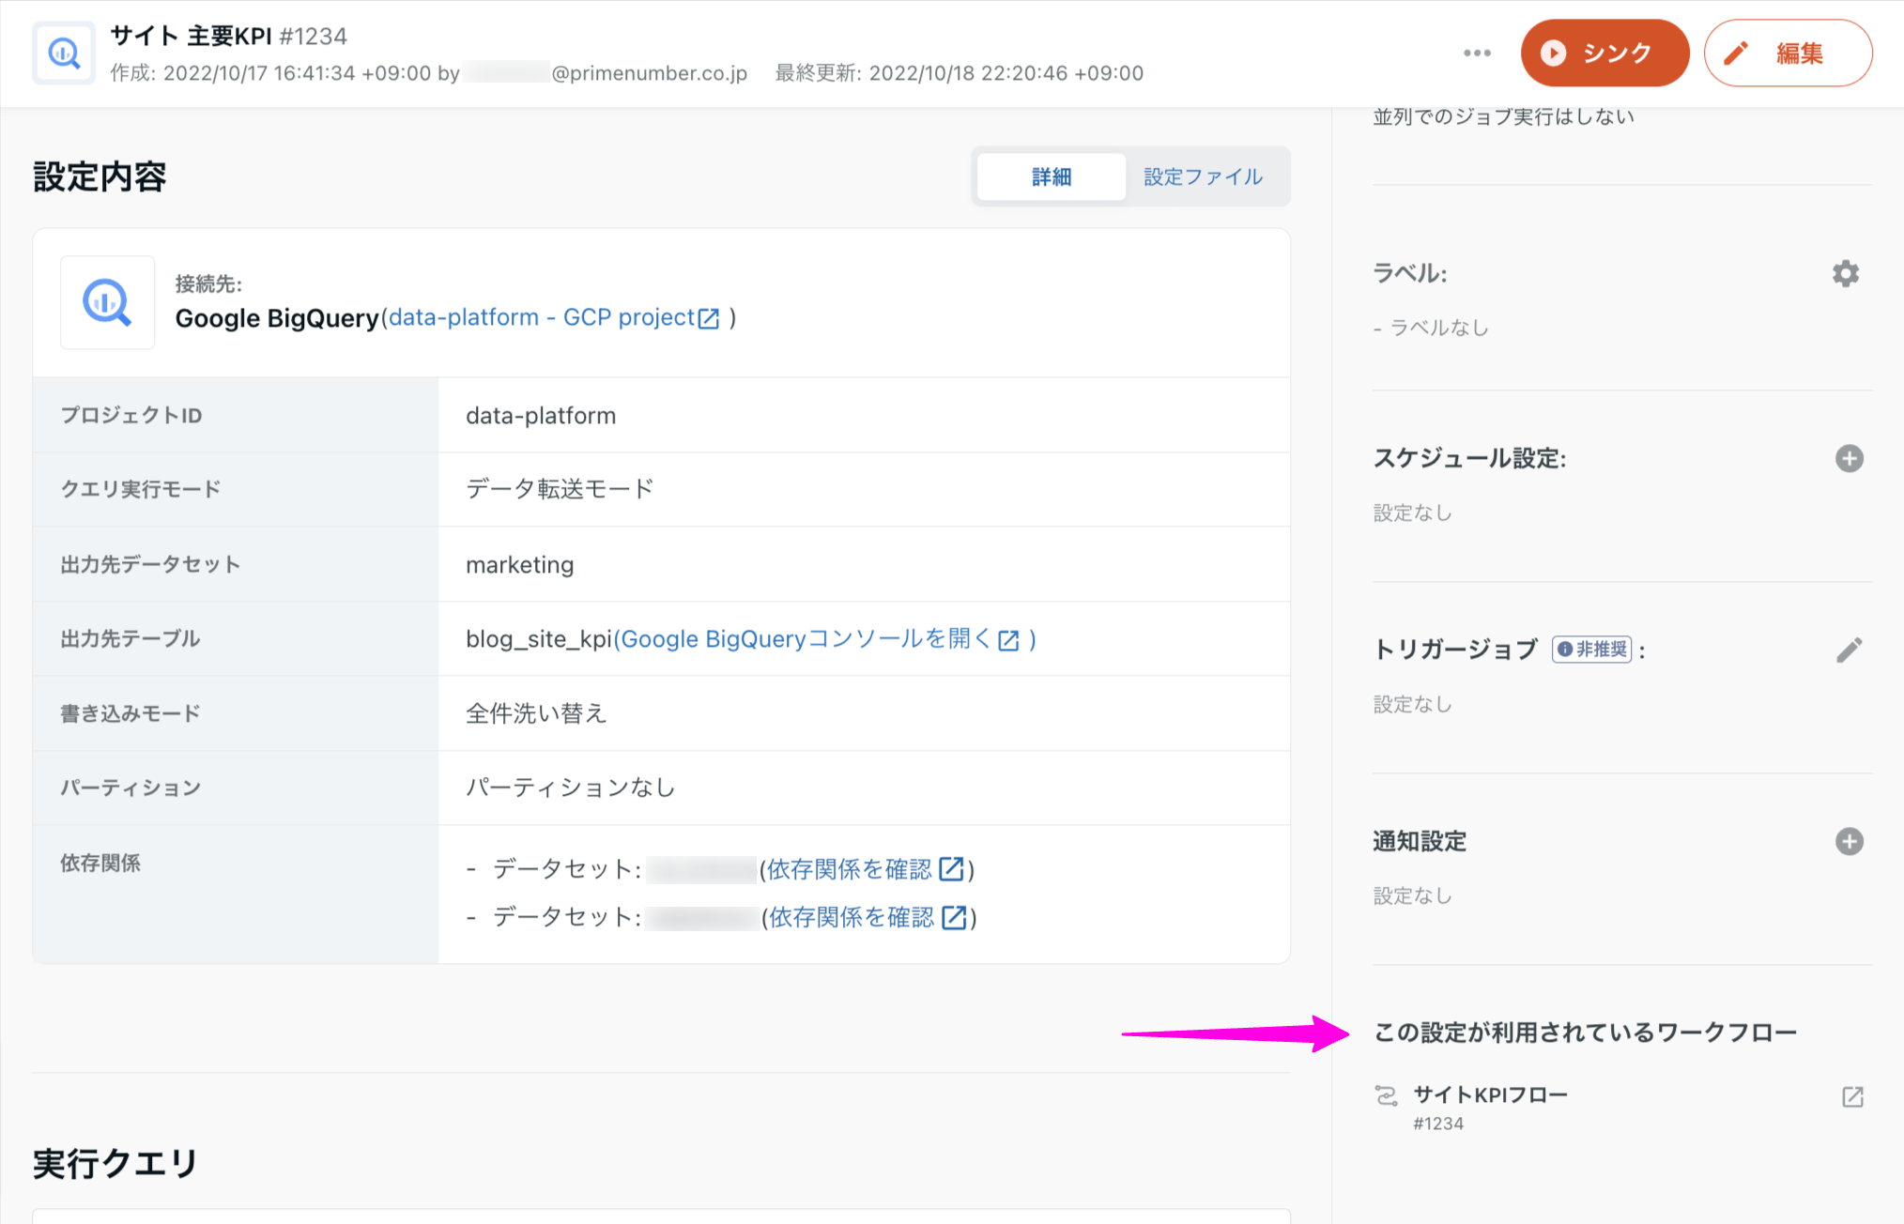
Task: Click the 実行クエリ heading
Action: click(115, 1164)
